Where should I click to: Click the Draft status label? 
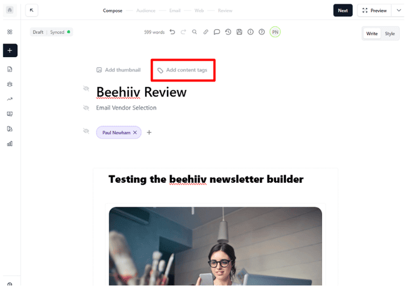point(38,32)
